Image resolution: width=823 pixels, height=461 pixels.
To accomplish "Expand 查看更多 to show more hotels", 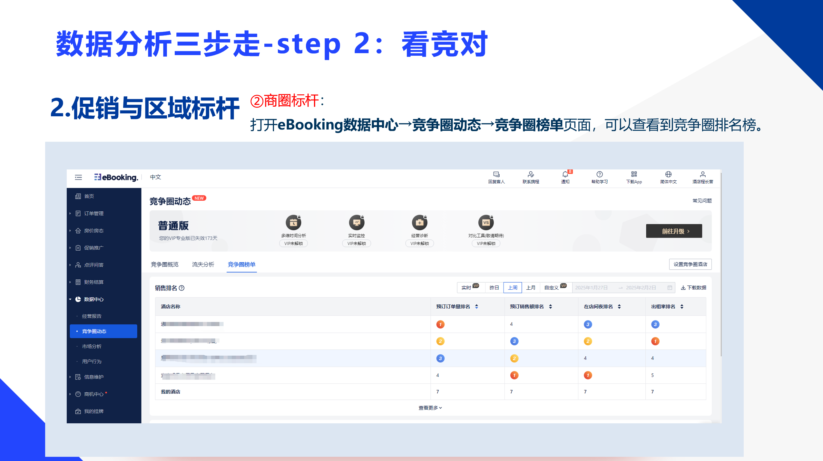I will click(430, 408).
